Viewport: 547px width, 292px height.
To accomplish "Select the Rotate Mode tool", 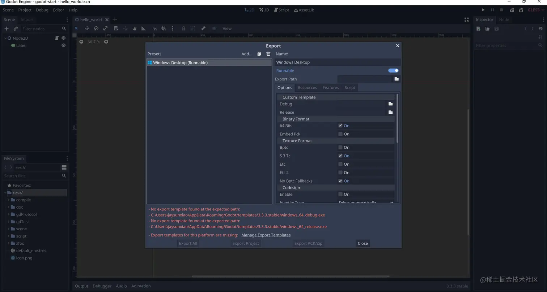I will point(96,29).
